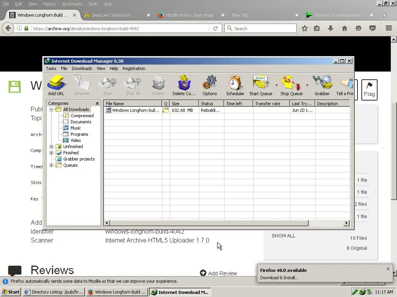The height and width of the screenshot is (297, 397).
Task: Collapse the All Downloads tree node
Action: 52,109
